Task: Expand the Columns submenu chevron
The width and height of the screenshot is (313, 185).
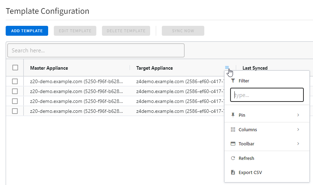Action: pos(298,129)
